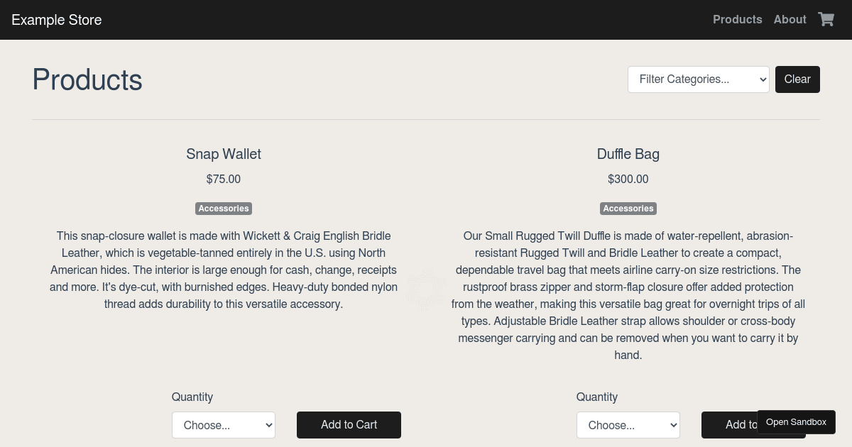Screen dimensions: 852x447
Task: Click the Quantity label above Snap Wallet's dropdown
Action: [x=192, y=397]
